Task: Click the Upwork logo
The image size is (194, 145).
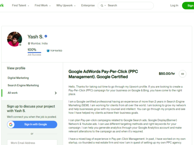Action: point(2,5)
